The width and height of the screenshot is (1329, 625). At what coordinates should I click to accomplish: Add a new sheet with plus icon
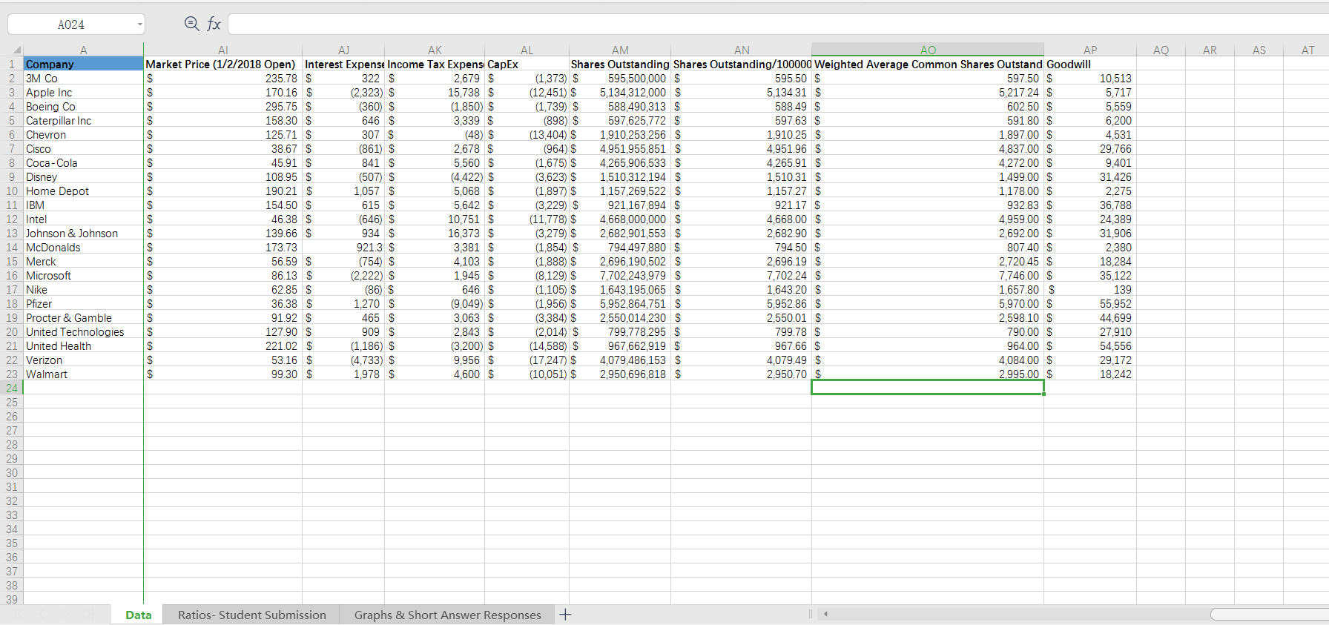pos(565,615)
